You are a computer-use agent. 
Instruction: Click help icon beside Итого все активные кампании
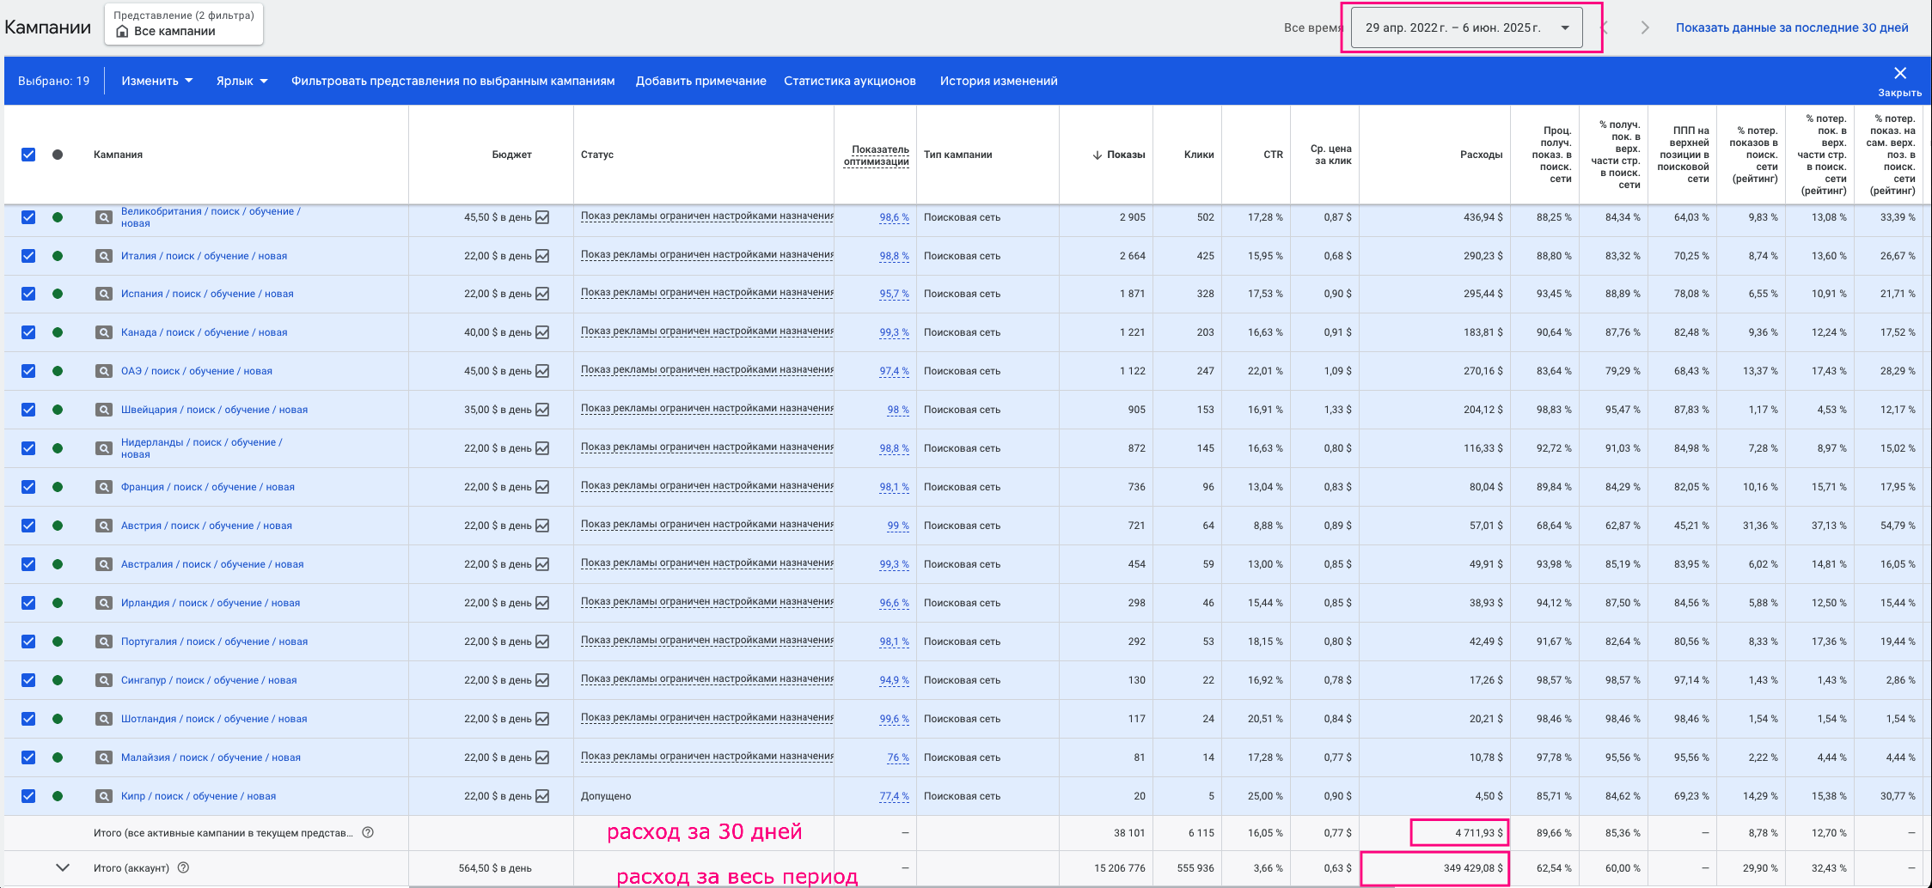tap(369, 831)
